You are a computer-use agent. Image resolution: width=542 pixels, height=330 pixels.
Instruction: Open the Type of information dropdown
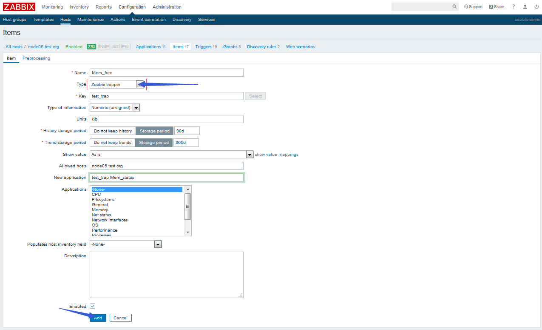(136, 107)
